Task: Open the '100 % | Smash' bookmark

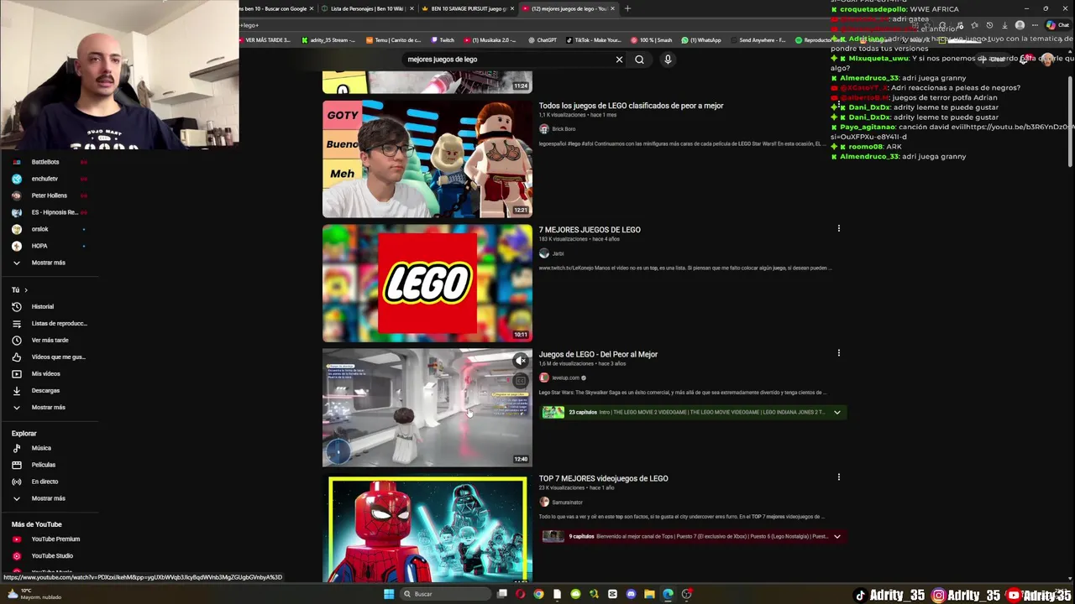Action: 651,39
